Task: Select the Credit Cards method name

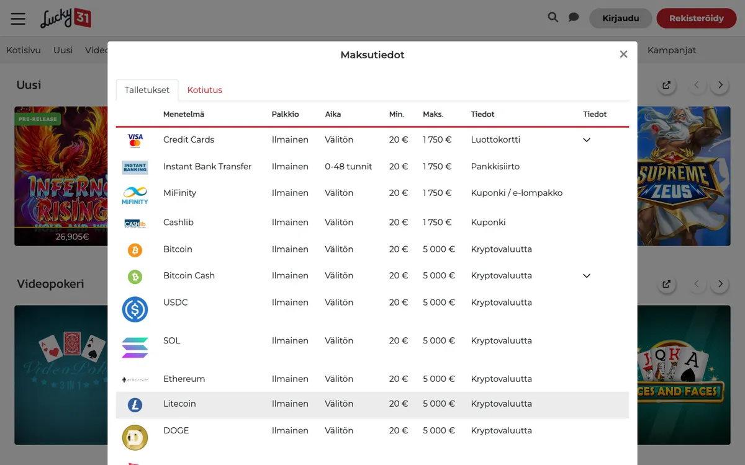Action: point(189,139)
